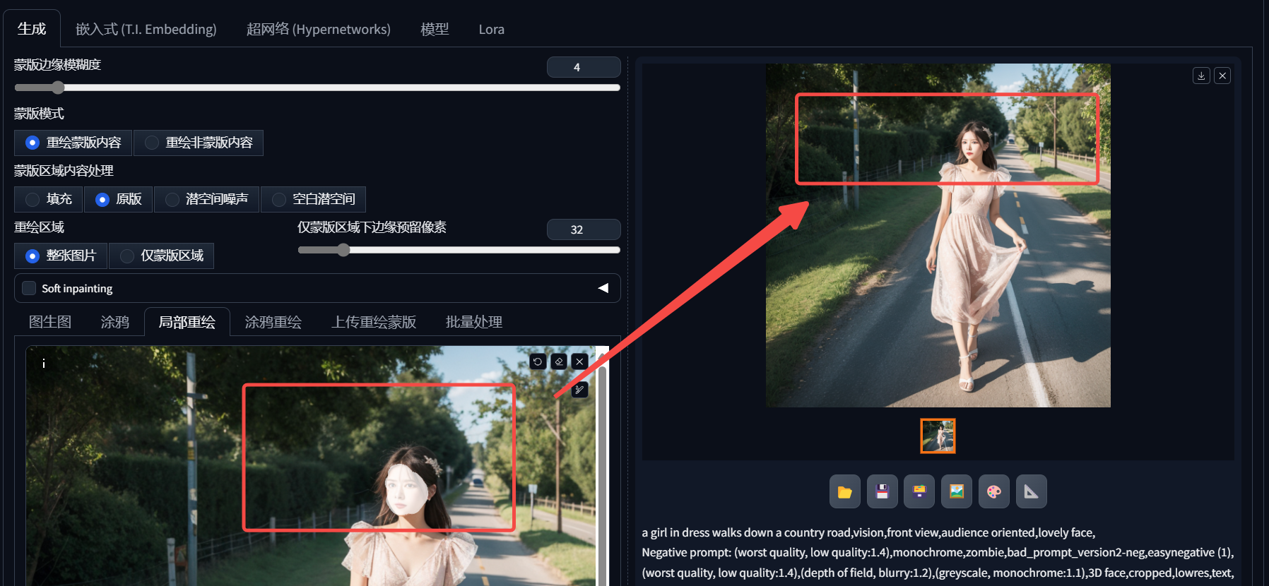This screenshot has height=586, width=1269.
Task: Remove the inpaint canvas image
Action: tap(580, 361)
